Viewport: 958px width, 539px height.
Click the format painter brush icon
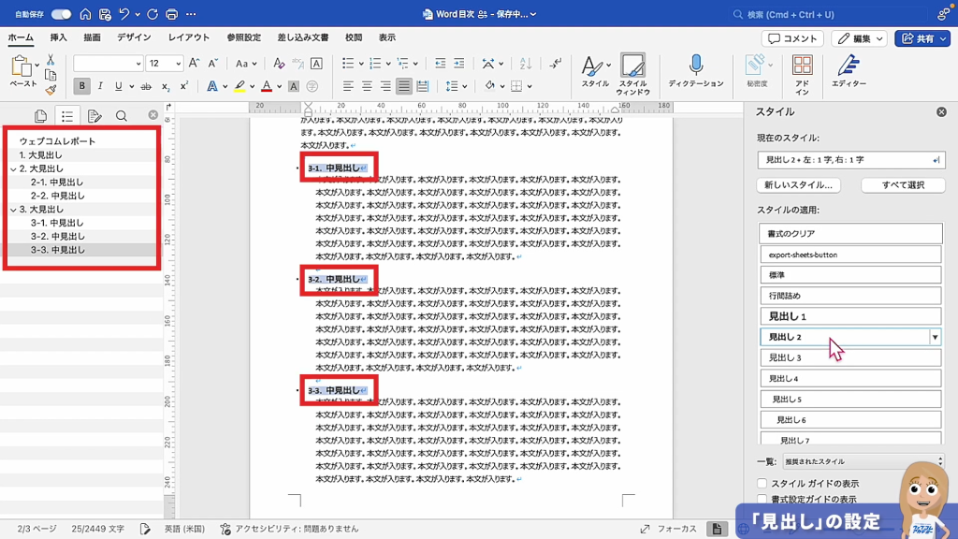point(51,91)
